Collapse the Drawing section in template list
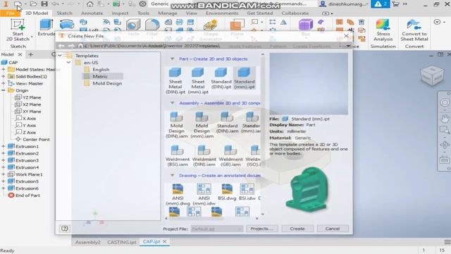This screenshot has width=451, height=254. [172, 176]
